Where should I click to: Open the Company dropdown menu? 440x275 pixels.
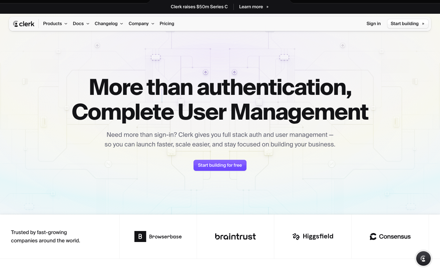[x=141, y=24]
